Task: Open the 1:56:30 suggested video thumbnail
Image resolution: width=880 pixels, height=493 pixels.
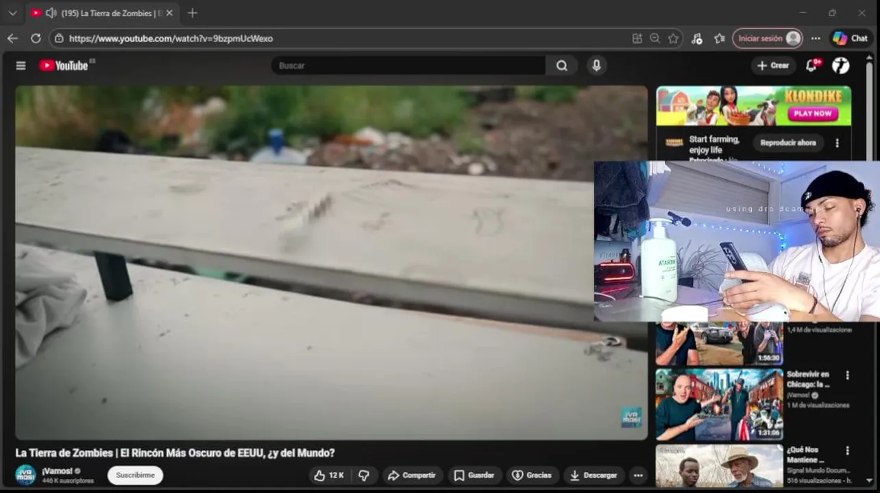Action: click(x=719, y=343)
